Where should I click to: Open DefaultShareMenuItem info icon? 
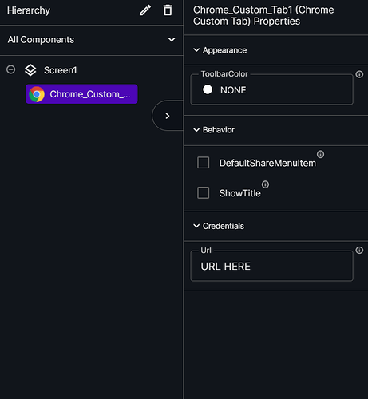(320, 154)
